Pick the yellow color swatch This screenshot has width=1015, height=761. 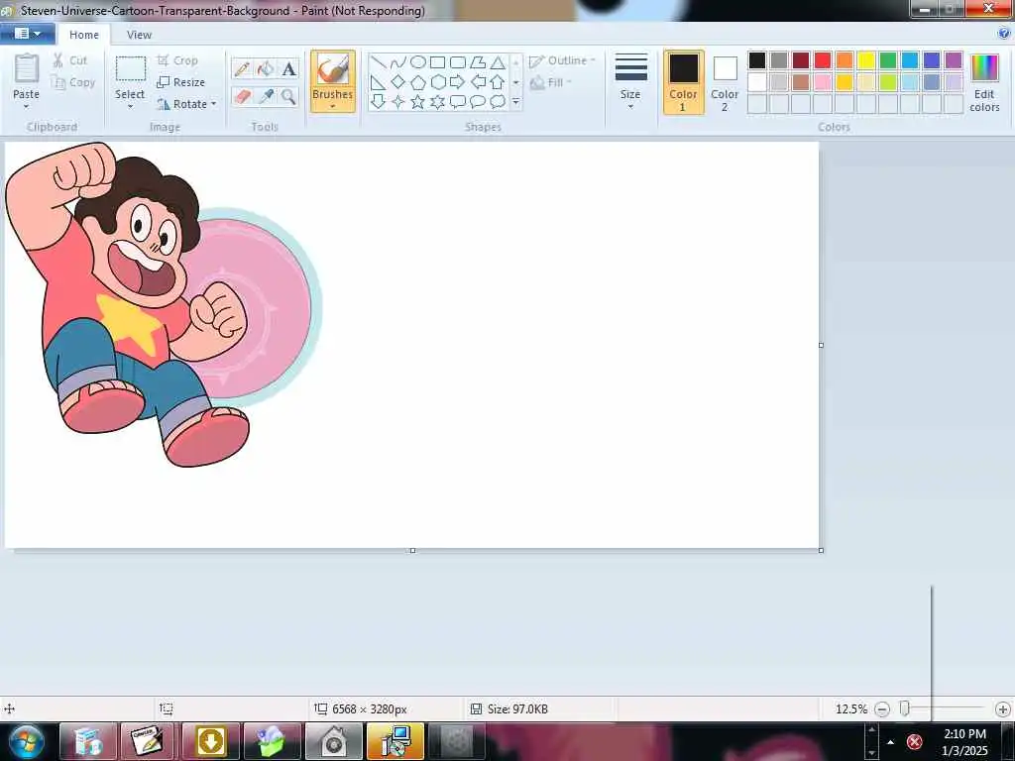tap(866, 60)
